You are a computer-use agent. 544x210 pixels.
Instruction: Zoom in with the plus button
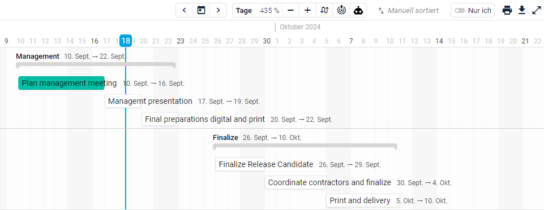(307, 10)
